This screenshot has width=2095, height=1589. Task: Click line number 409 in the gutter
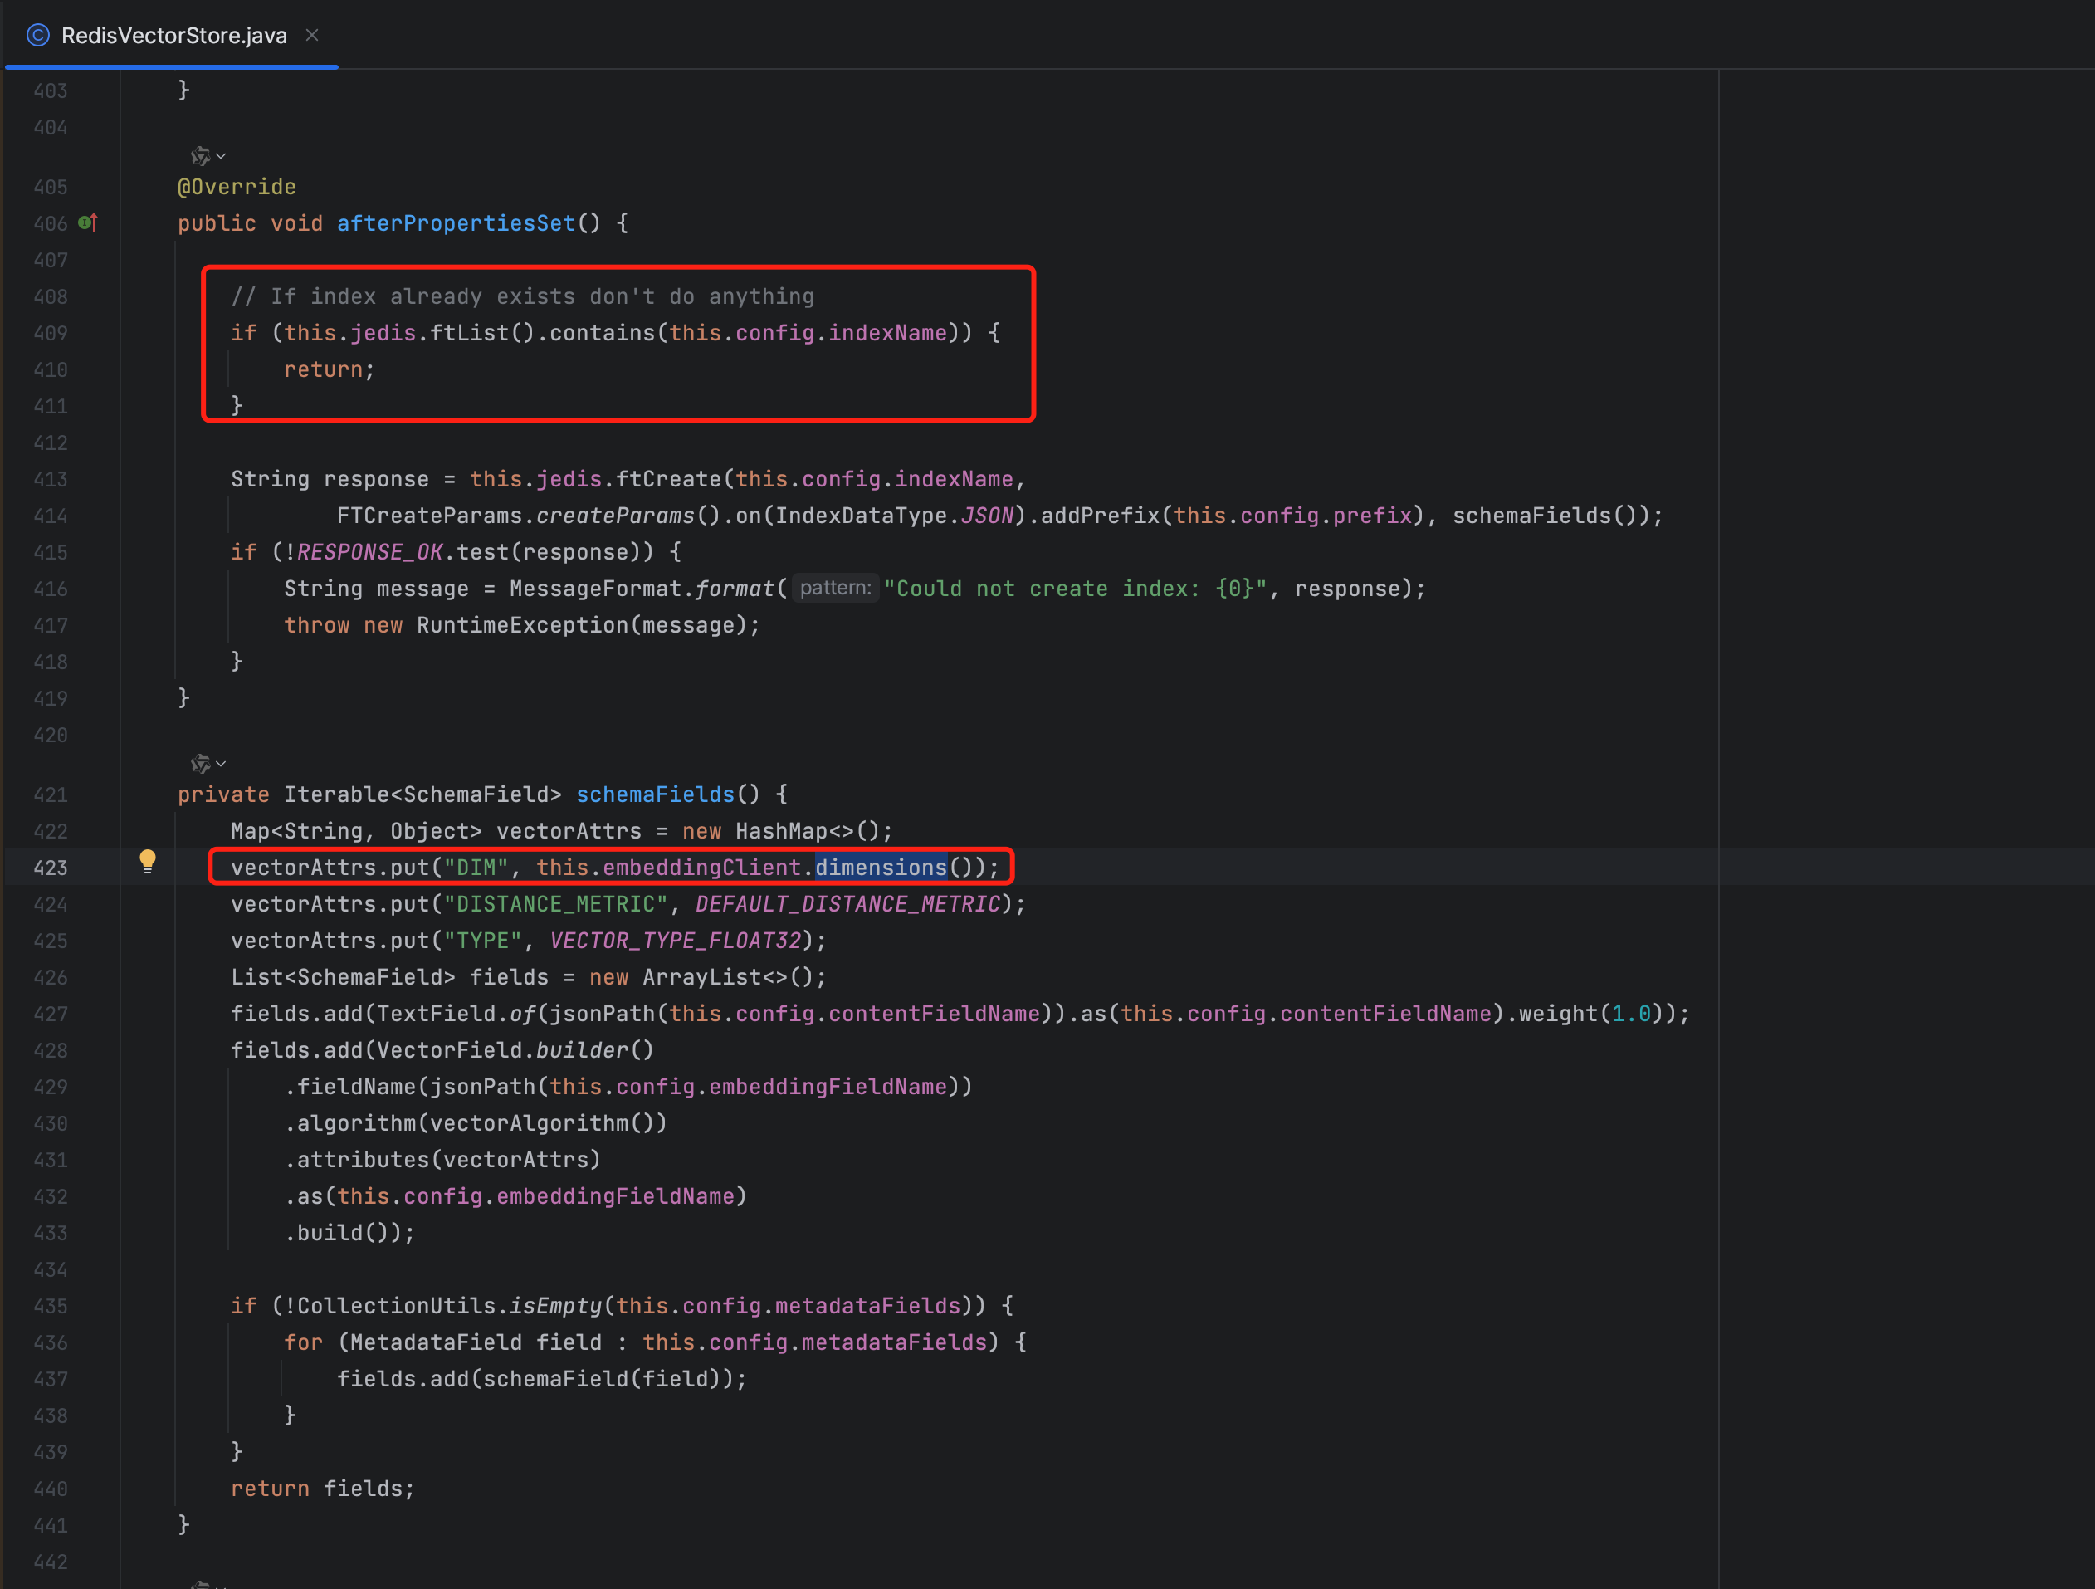tap(50, 334)
